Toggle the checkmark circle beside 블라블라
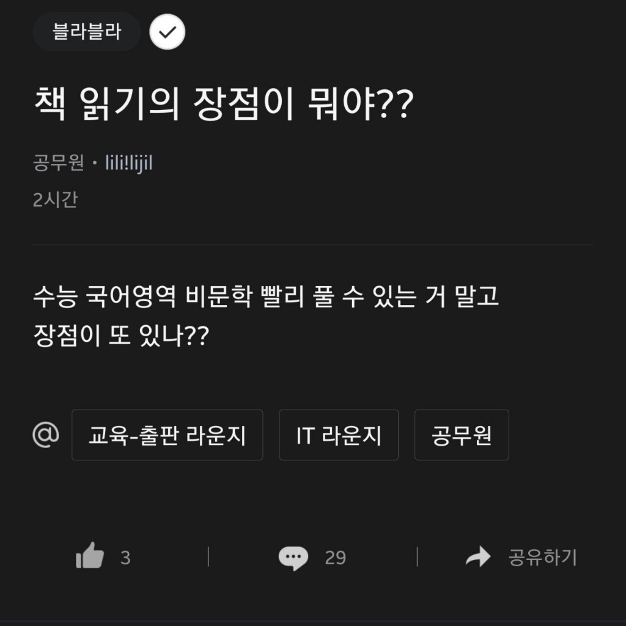Viewport: 626px width, 626px height. pyautogui.click(x=167, y=32)
